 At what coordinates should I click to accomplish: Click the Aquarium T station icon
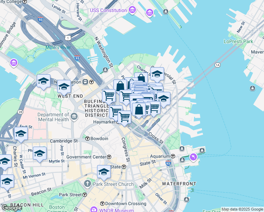pyautogui.click(x=173, y=156)
